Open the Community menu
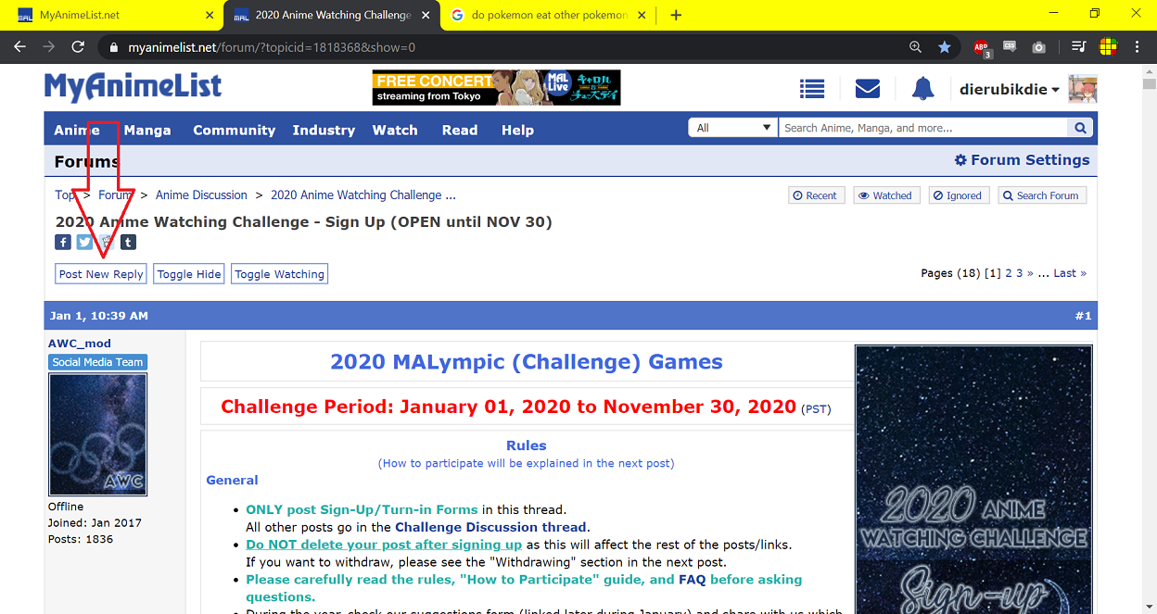Viewport: 1157px width, 614px height. click(234, 130)
